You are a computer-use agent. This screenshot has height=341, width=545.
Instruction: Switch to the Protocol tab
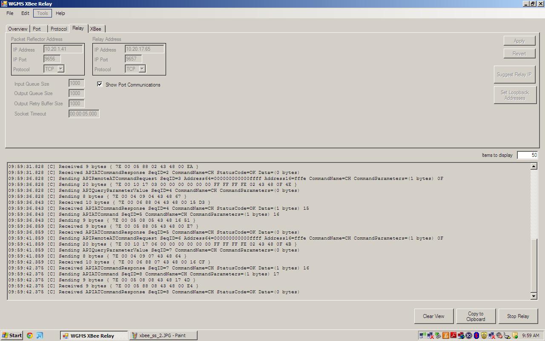click(x=58, y=29)
